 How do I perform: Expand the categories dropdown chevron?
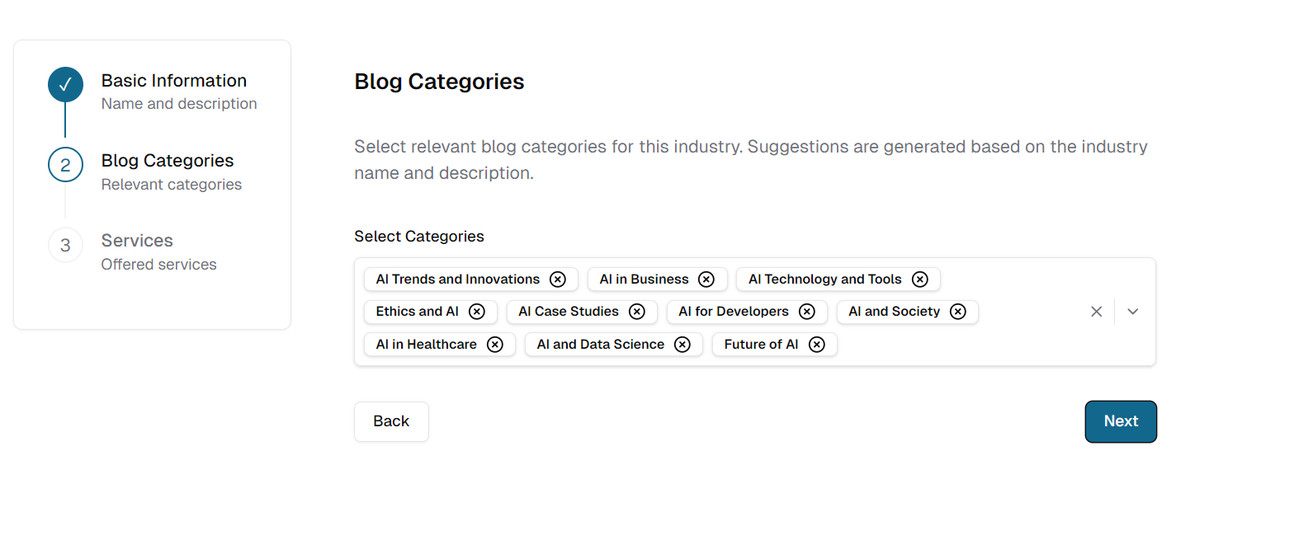pyautogui.click(x=1133, y=312)
